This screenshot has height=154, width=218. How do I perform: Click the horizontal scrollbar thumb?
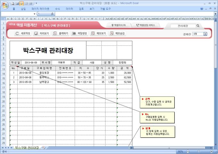click(169, 148)
